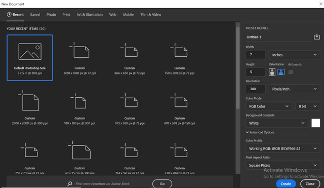324x188 pixels.
Task: Click the Height input field
Action: coord(256,72)
